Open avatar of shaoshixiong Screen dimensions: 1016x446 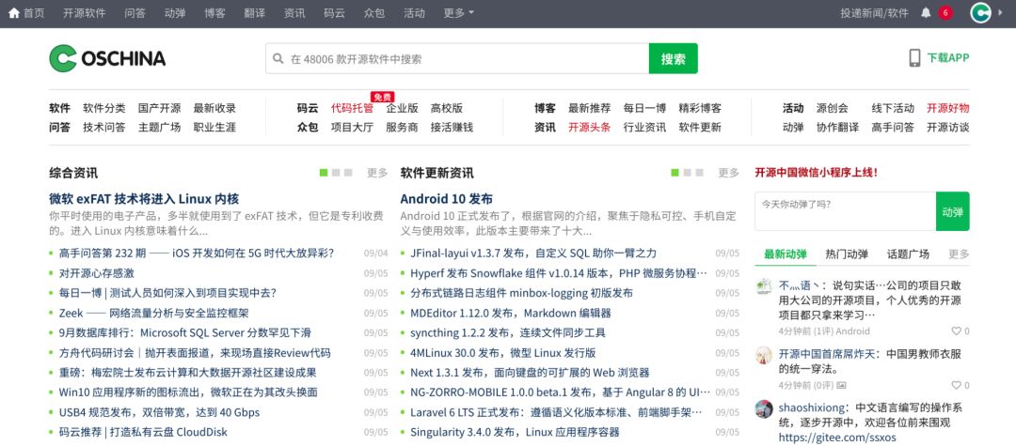pyautogui.click(x=765, y=408)
